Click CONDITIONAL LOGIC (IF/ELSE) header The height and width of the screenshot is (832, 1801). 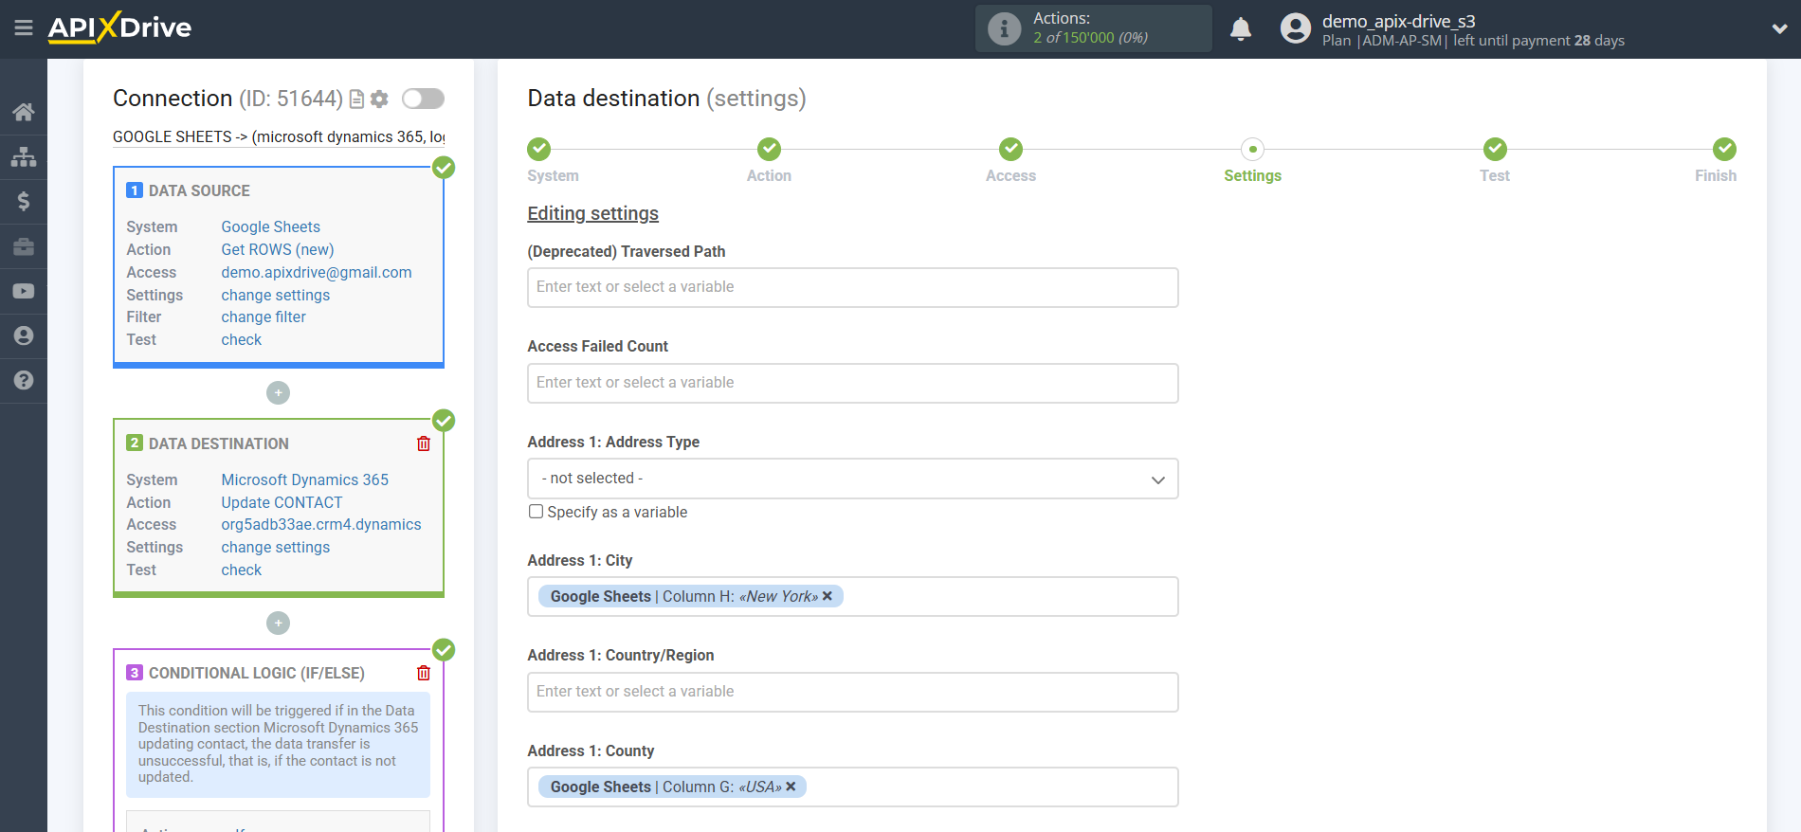pos(256,673)
